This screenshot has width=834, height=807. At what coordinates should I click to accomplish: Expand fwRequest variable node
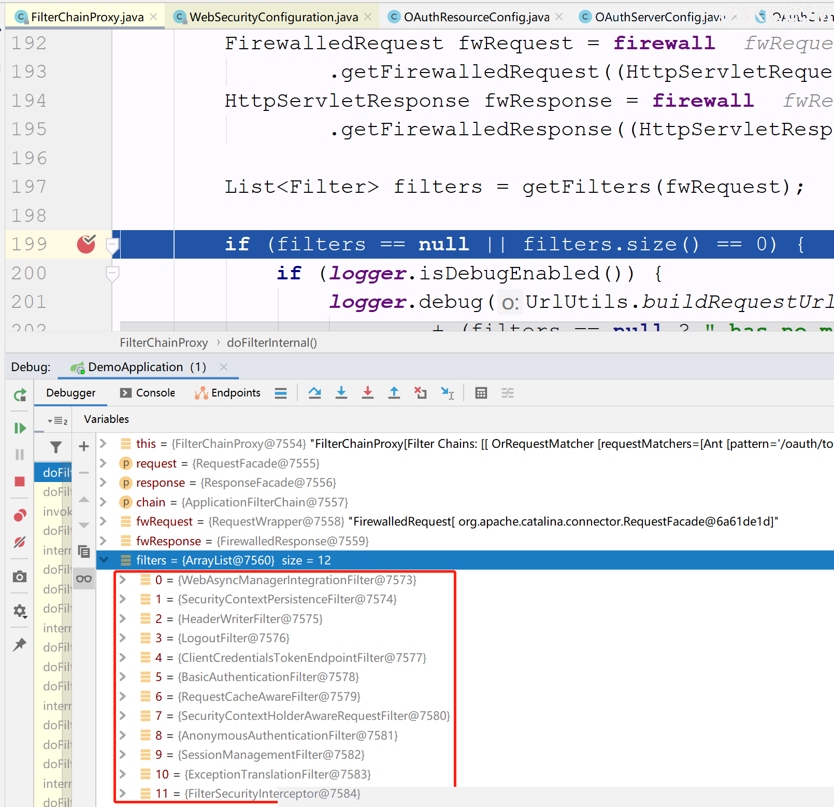click(103, 521)
